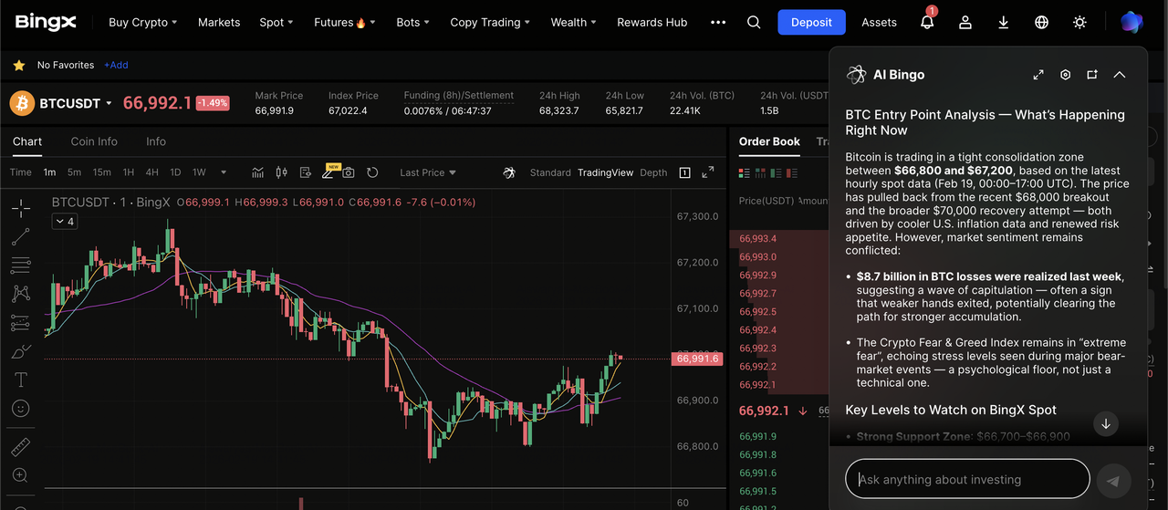This screenshot has width=1168, height=510.
Task: Expand the Last Price dropdown
Action: coord(427,172)
